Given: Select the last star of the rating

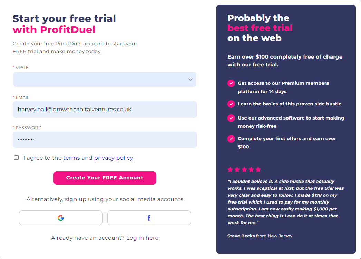Looking at the screenshot, I should coord(258,169).
